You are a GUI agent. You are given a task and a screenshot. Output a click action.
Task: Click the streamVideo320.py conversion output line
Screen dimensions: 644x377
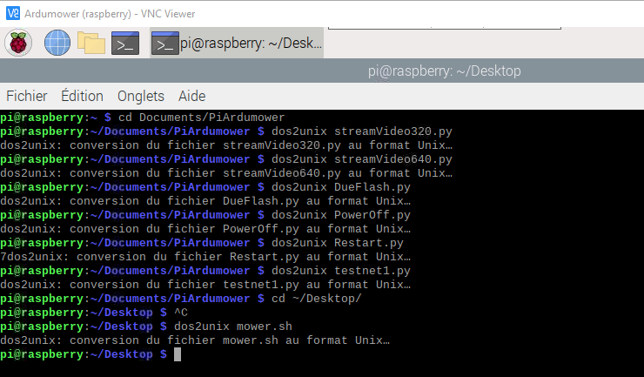tap(226, 145)
